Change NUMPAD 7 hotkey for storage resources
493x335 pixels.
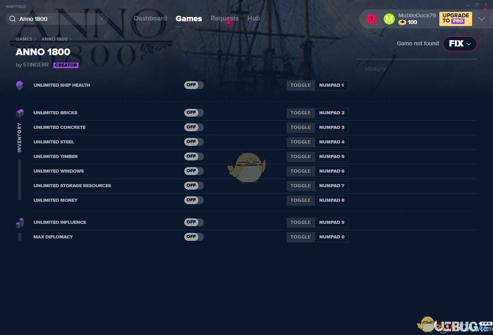point(332,186)
